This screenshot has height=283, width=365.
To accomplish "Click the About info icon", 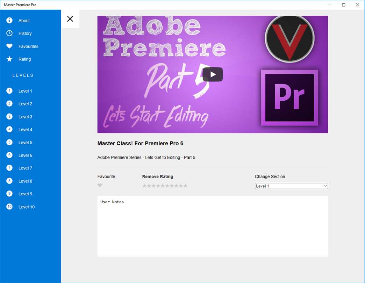I will pyautogui.click(x=9, y=21).
